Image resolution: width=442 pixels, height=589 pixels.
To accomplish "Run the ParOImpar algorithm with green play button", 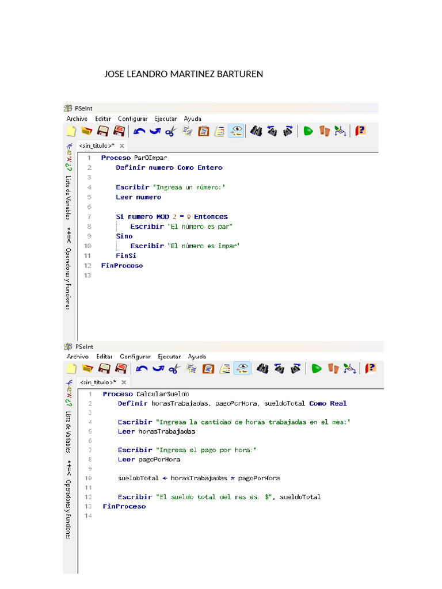I will coord(308,131).
